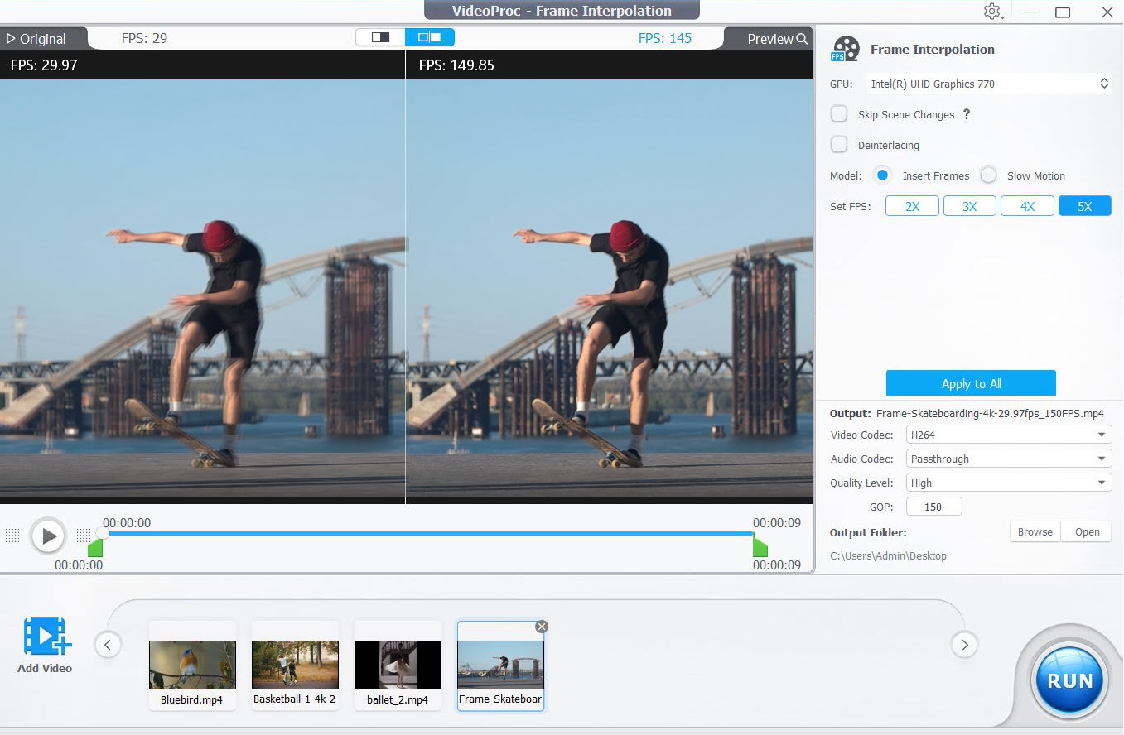Open the settings gear in the title bar
Viewport: 1124px width, 735px height.
click(991, 12)
